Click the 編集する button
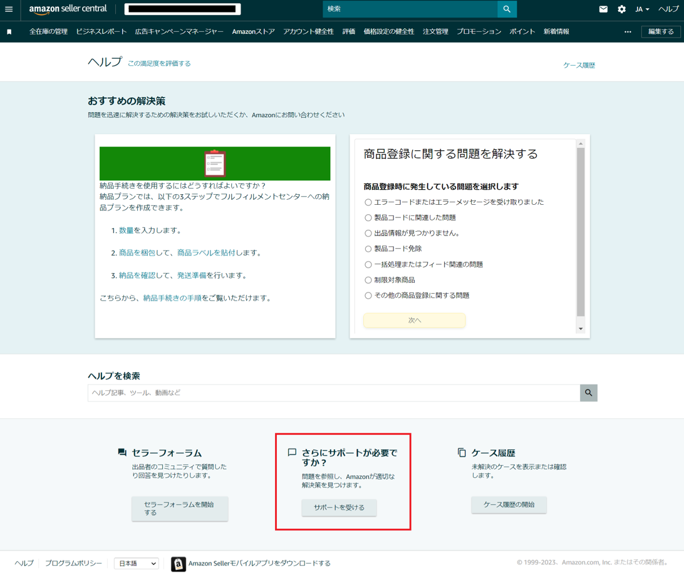The image size is (684, 580). click(661, 31)
